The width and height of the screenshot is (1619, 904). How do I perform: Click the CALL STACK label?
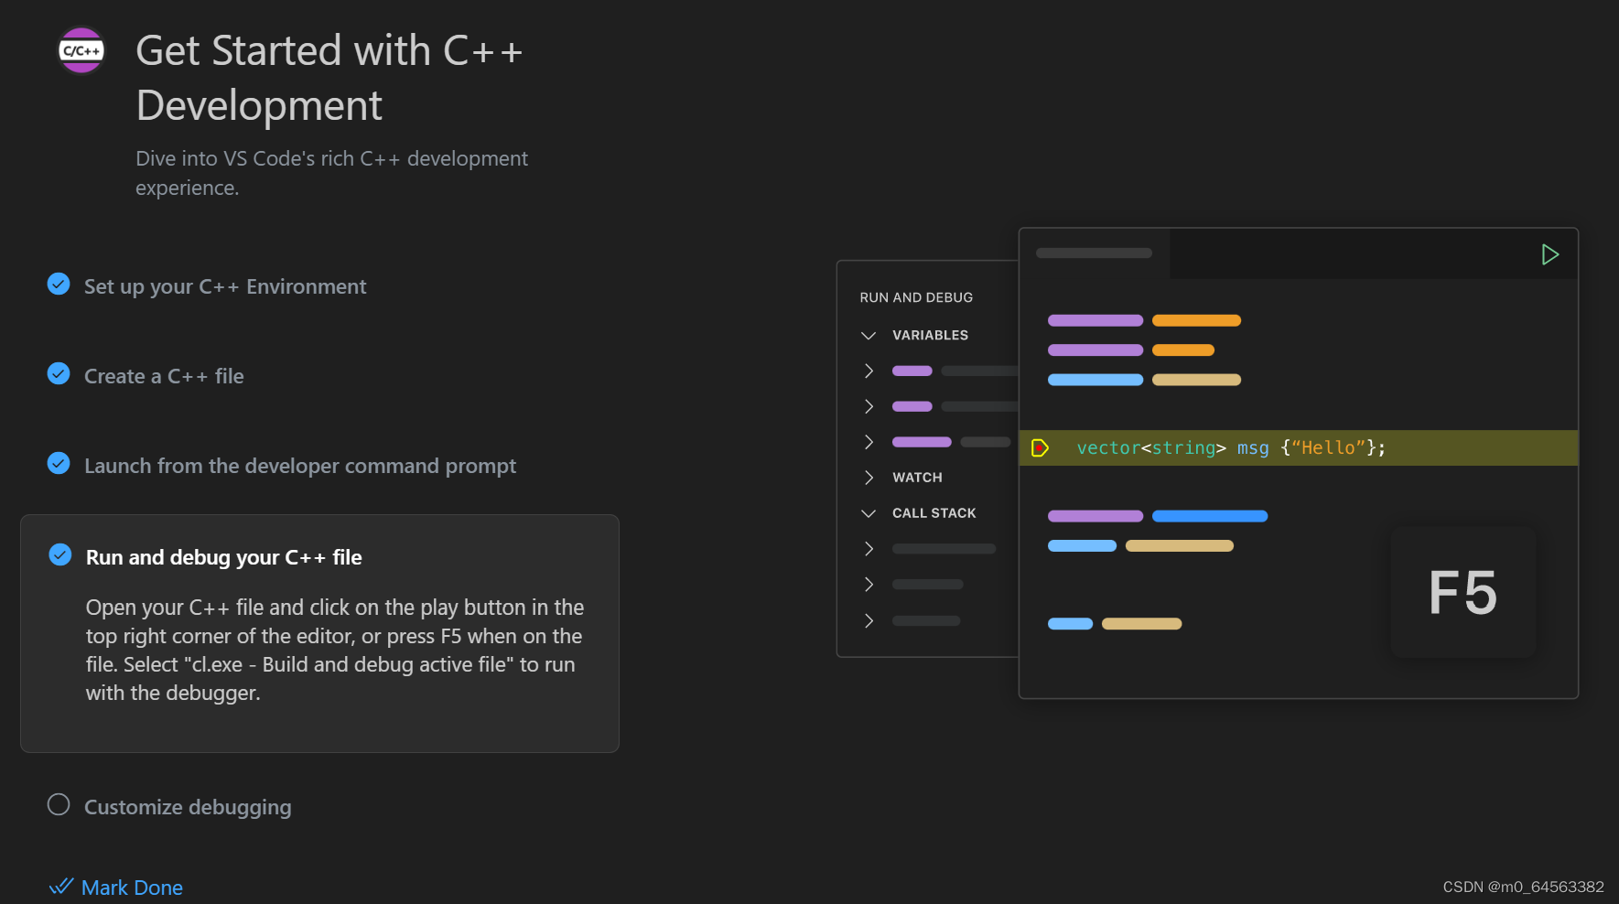[x=934, y=513]
